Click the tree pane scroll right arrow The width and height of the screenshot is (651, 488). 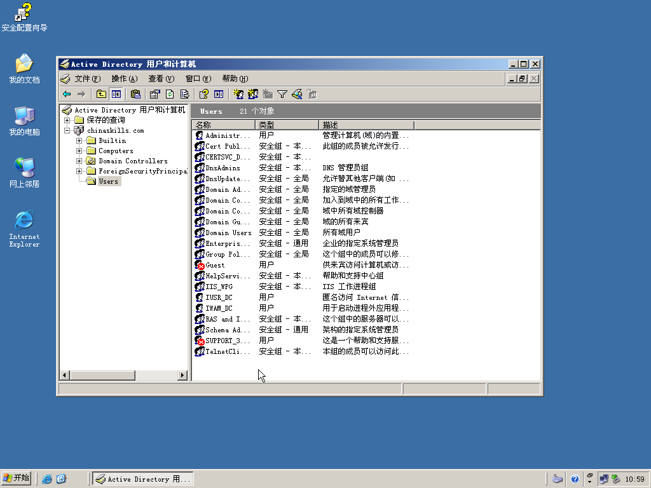[182, 375]
